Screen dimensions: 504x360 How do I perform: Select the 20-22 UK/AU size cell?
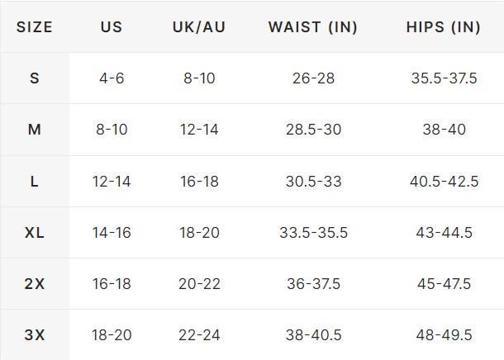pos(199,284)
